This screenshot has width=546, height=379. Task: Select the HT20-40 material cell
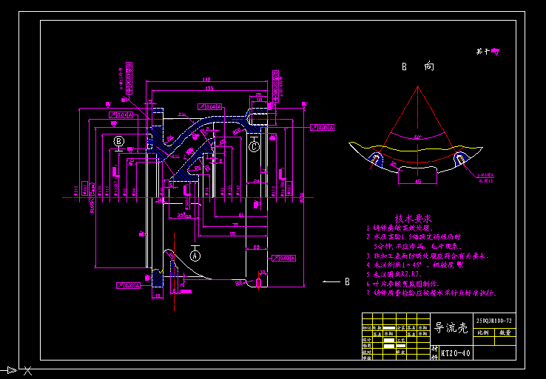pyautogui.click(x=456, y=353)
